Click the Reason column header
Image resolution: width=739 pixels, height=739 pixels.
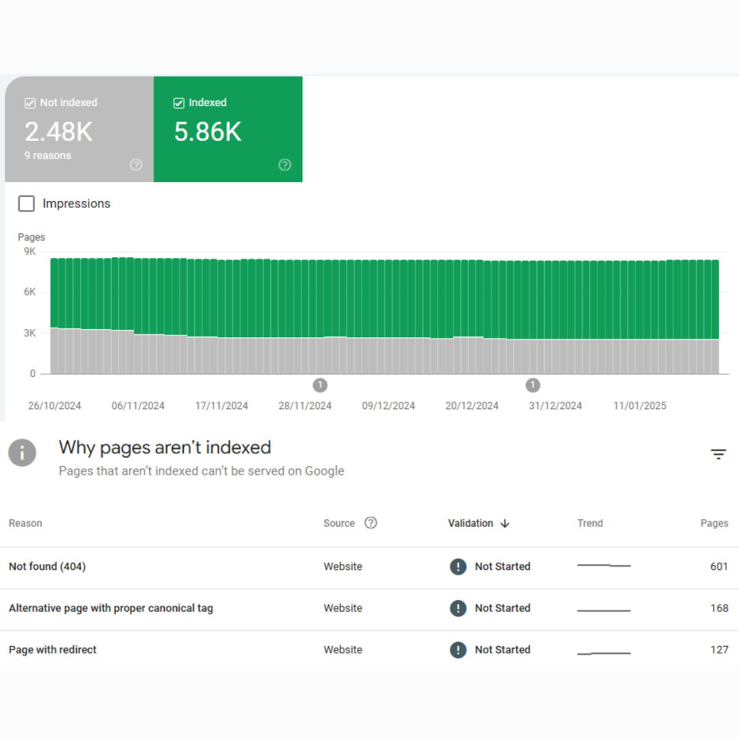[25, 523]
